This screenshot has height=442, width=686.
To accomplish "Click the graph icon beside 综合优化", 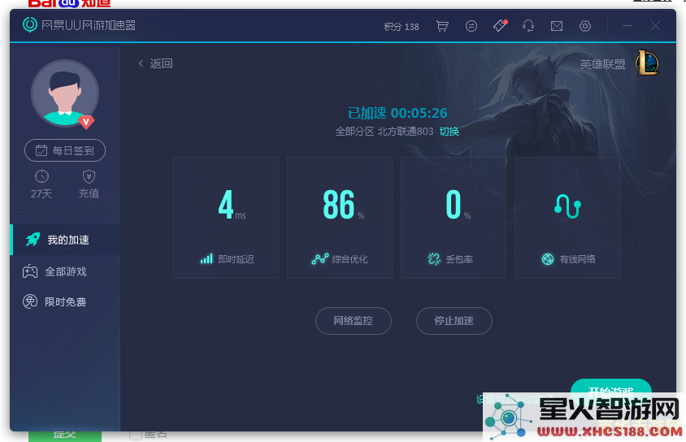I will [x=319, y=259].
